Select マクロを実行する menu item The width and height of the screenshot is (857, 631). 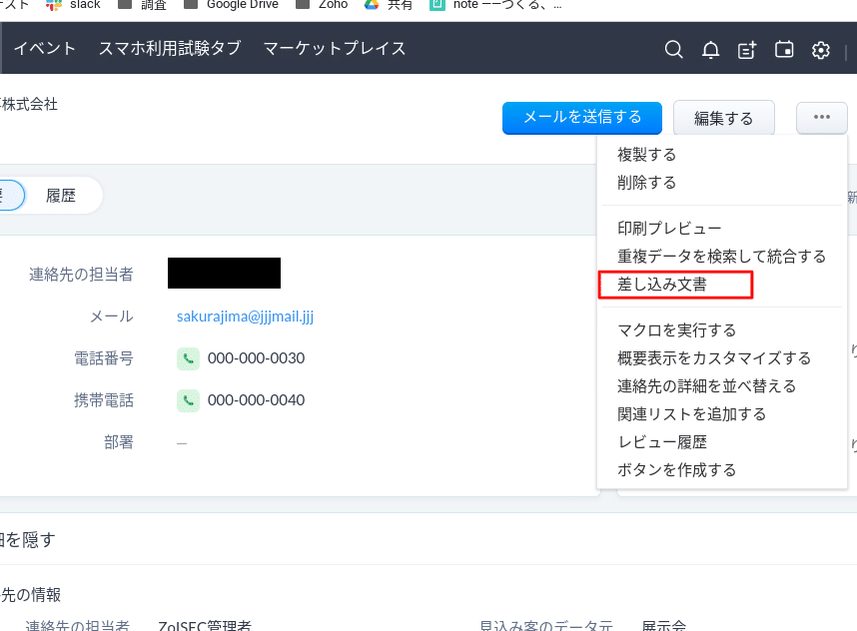click(x=676, y=330)
